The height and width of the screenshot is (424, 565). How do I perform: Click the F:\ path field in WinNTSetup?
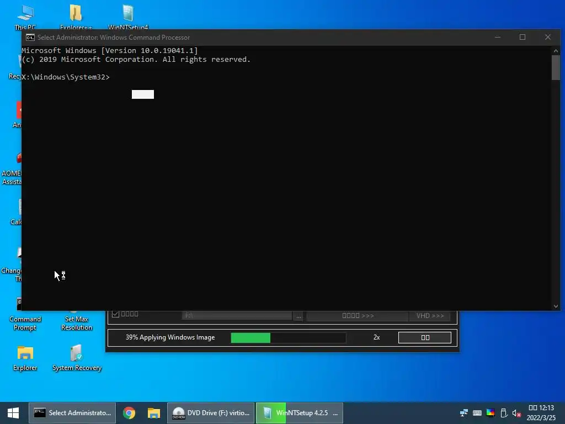[x=237, y=315]
